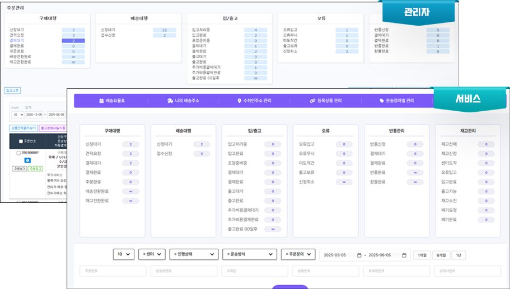The image size is (510, 289).
Task: Click service 배송대행 접수신청 count badge
Action: (x=202, y=154)
